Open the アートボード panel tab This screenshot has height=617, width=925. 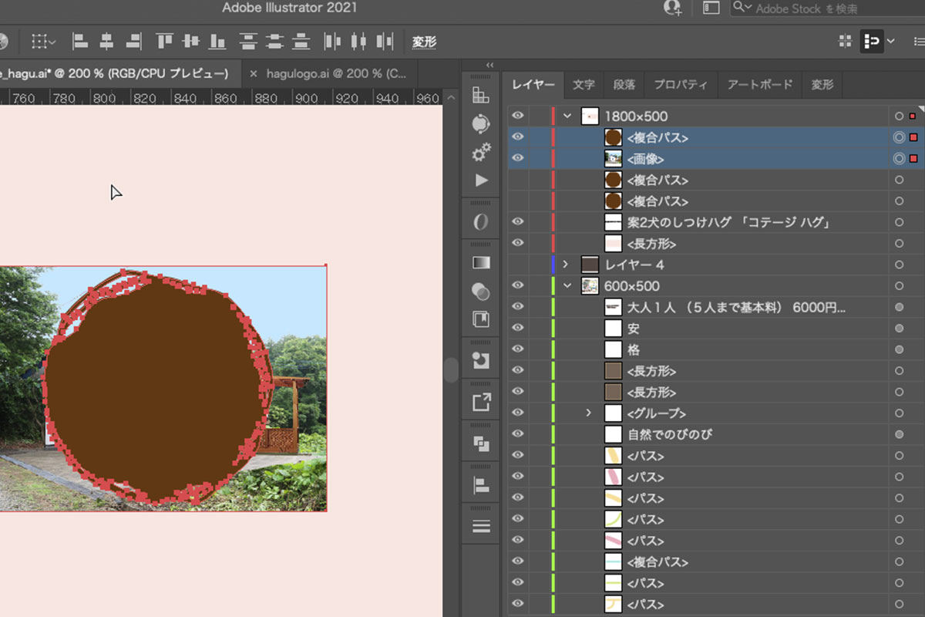pos(760,85)
